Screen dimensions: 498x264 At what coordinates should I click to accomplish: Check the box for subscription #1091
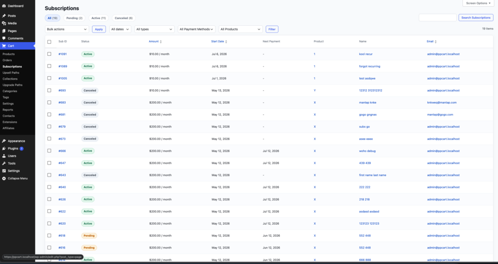[x=49, y=54]
